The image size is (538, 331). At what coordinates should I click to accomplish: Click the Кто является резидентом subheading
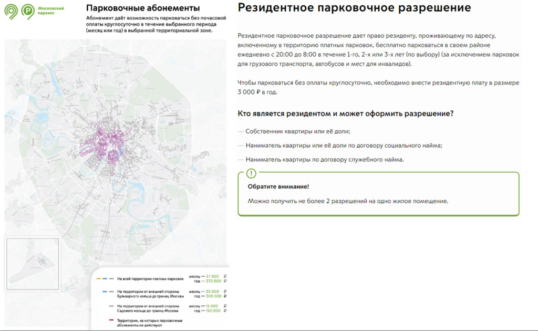point(346,113)
